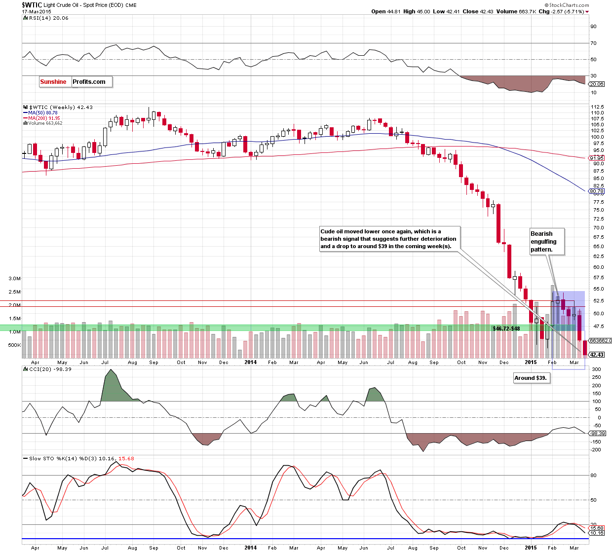612x552 pixels.
Task: Click the volume bars icon in the legend
Action: [25, 123]
